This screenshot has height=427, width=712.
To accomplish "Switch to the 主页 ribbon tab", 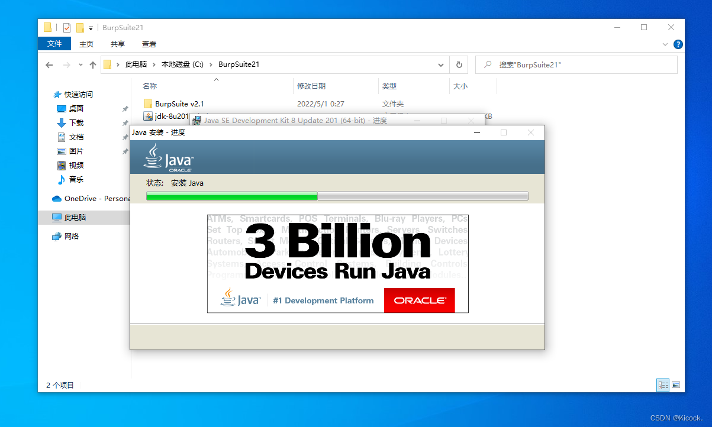I will point(86,44).
